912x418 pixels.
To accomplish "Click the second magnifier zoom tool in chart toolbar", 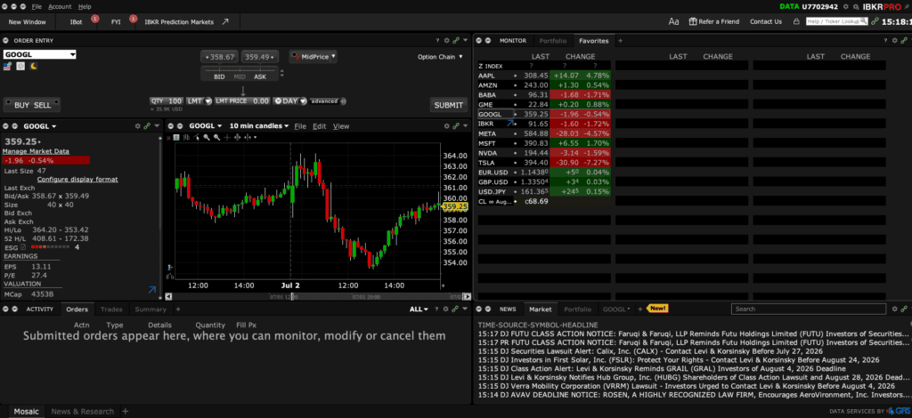I will point(217,138).
